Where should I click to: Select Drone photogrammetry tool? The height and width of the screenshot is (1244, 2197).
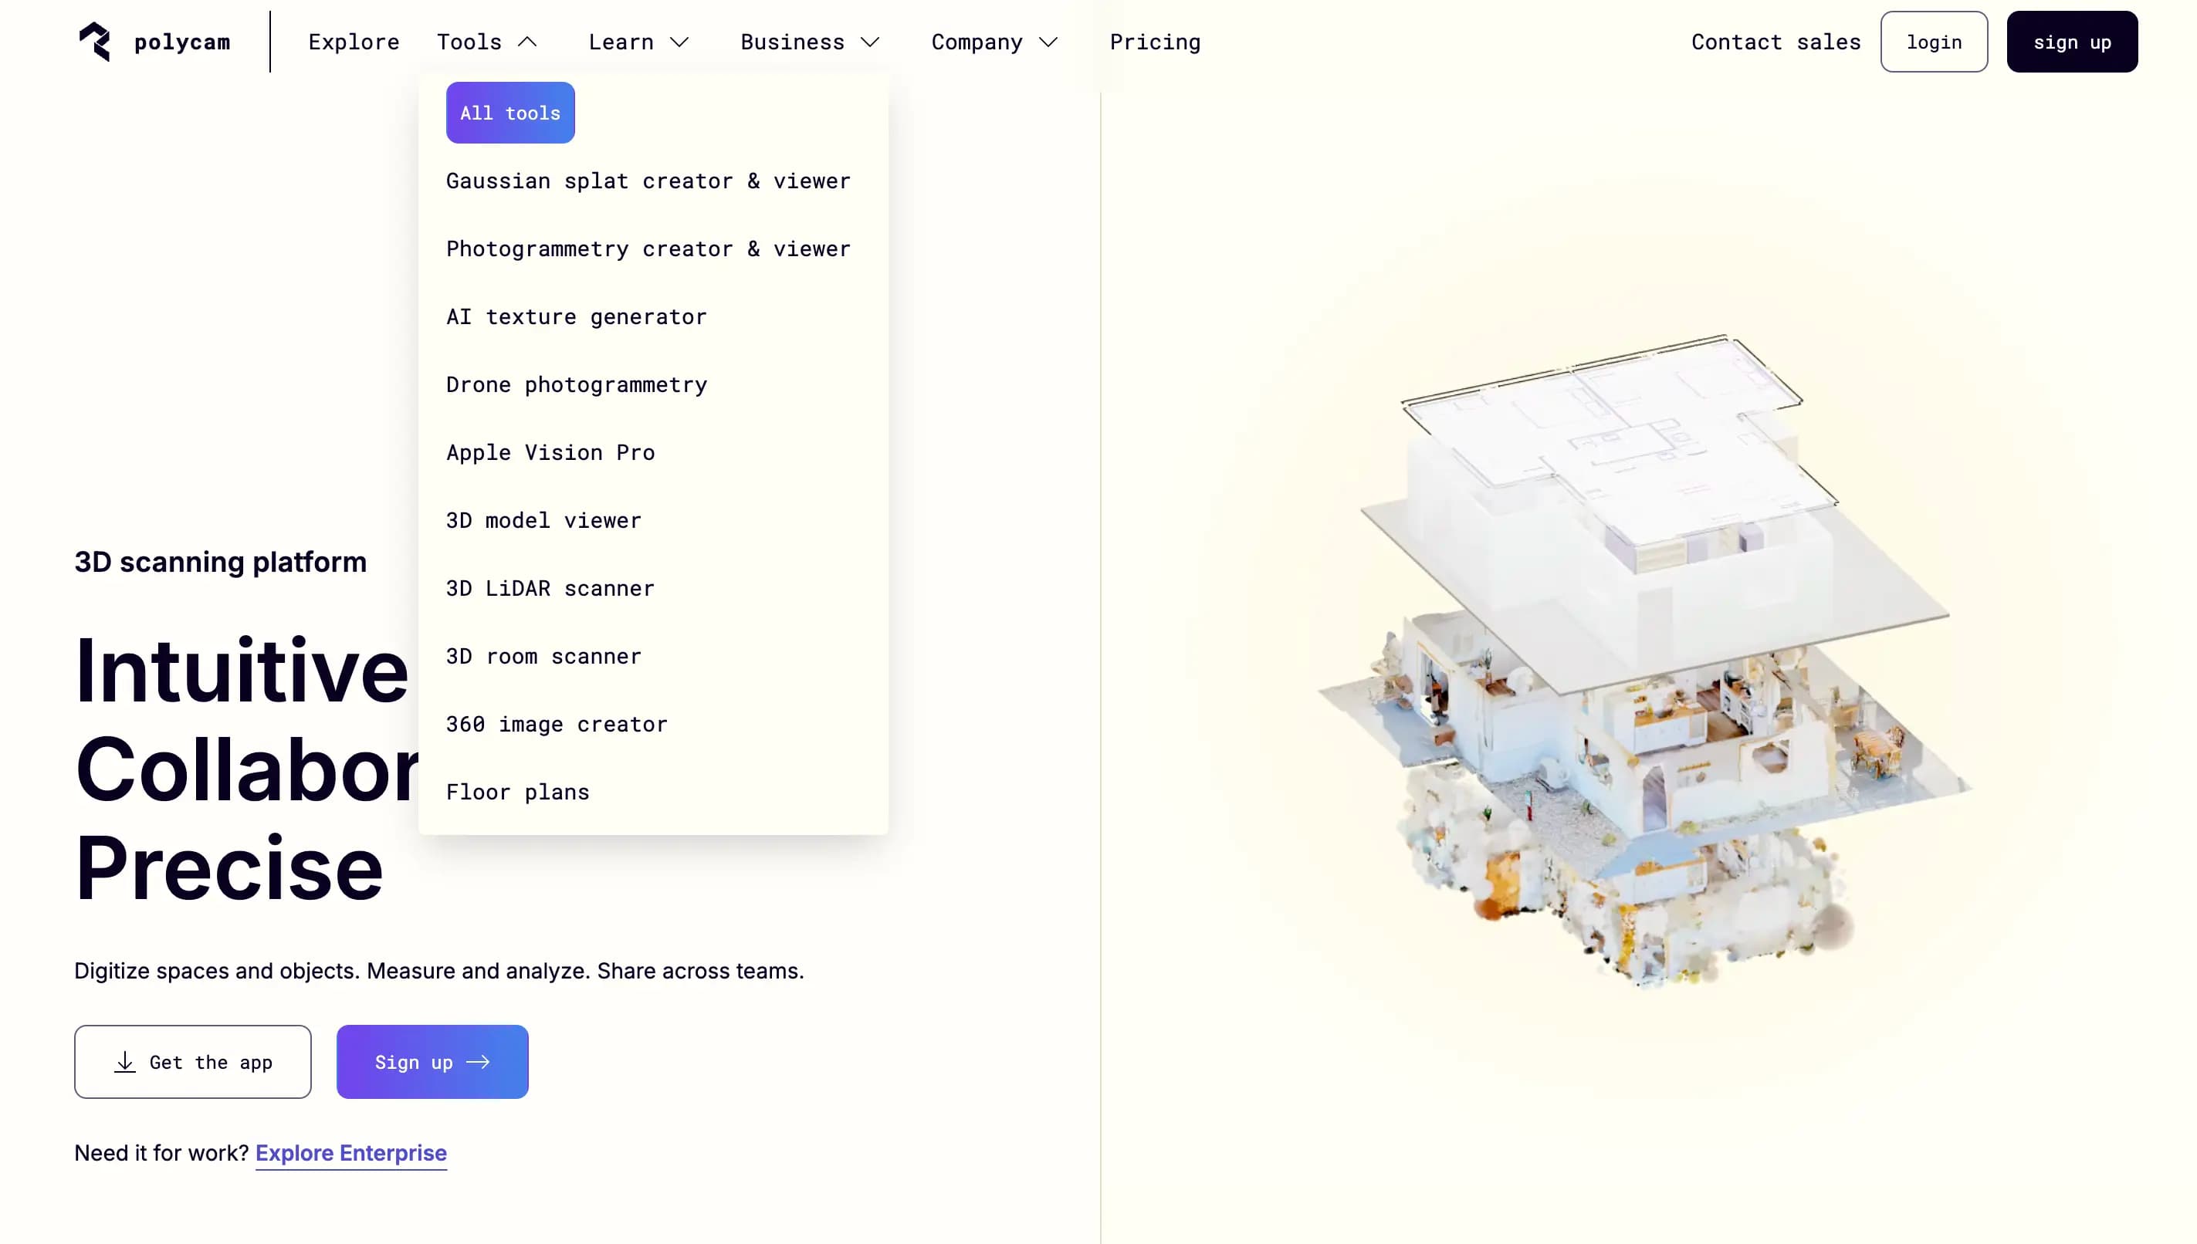click(577, 383)
